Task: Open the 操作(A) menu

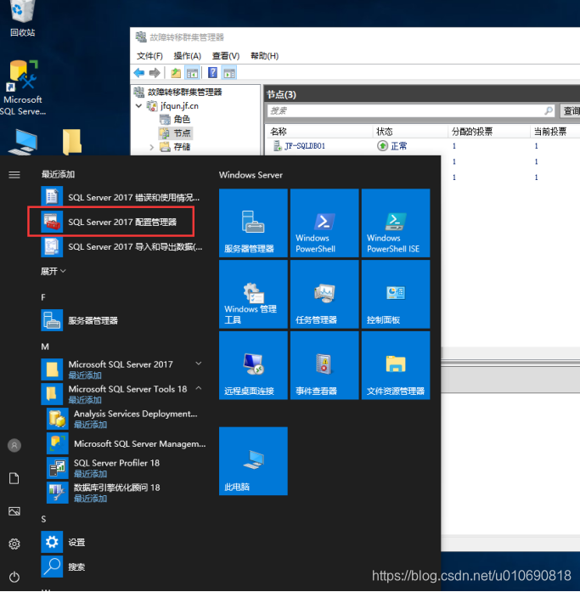Action: [x=187, y=56]
